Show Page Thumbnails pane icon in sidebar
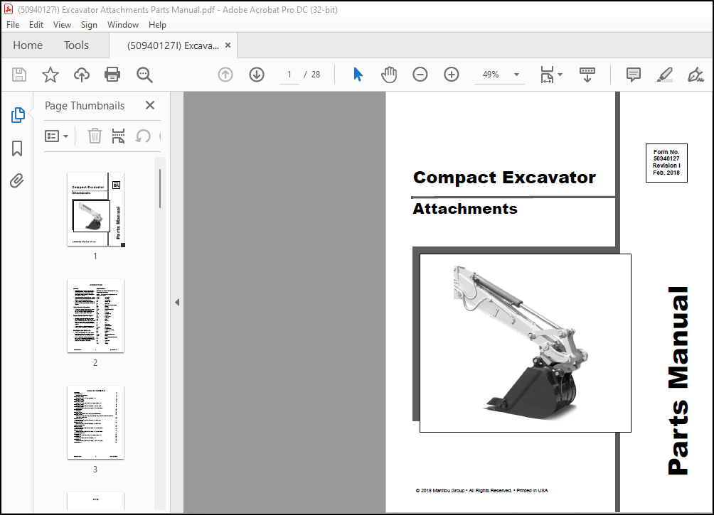 coord(17,115)
